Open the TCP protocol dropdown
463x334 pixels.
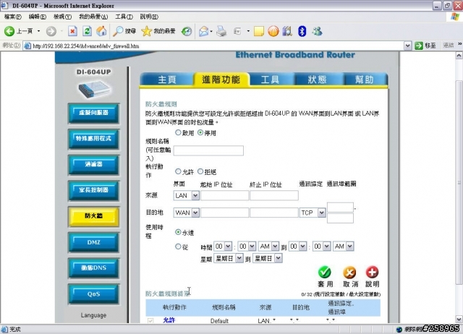(313, 213)
